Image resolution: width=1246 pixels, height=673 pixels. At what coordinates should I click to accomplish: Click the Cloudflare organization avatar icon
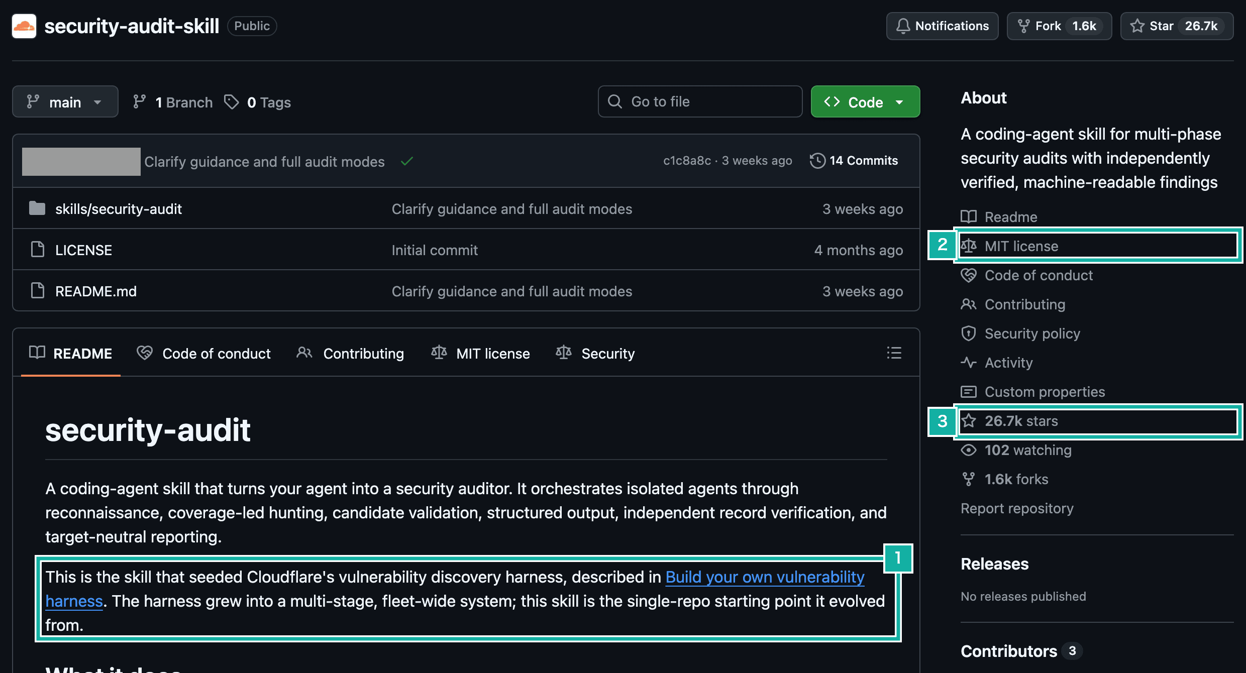(x=24, y=26)
